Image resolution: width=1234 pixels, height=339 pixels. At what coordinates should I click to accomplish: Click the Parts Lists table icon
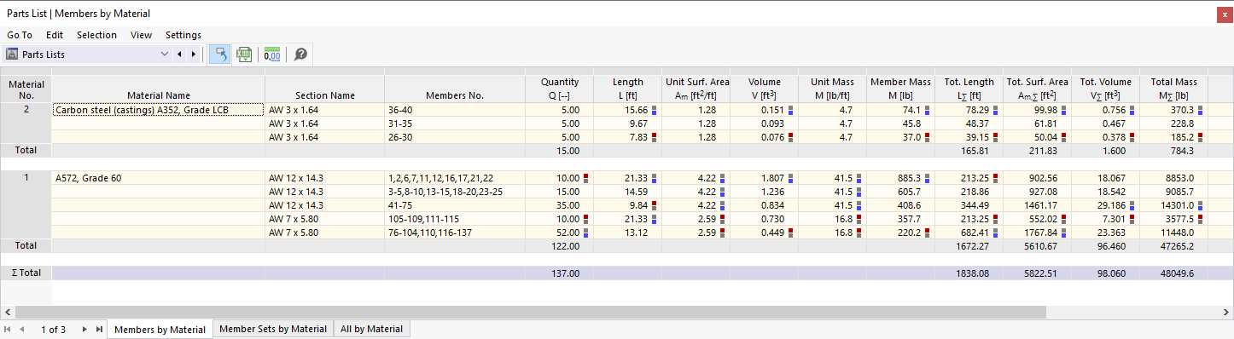click(13, 54)
